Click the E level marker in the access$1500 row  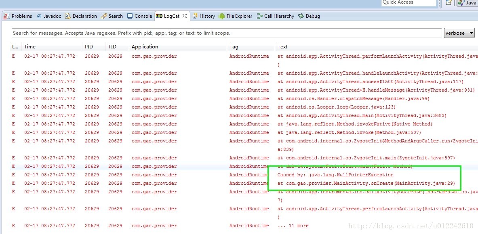tap(13, 82)
